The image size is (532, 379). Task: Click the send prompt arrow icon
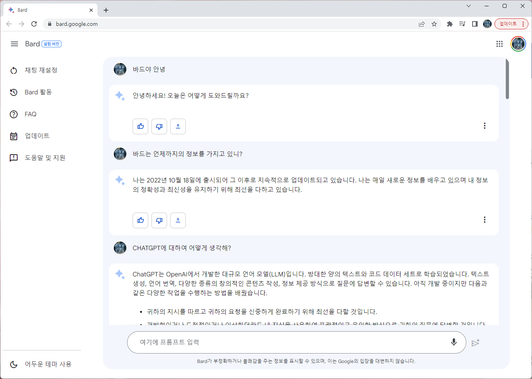(x=476, y=343)
